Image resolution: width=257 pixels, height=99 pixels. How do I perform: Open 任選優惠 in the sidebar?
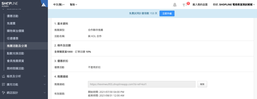[13, 38]
